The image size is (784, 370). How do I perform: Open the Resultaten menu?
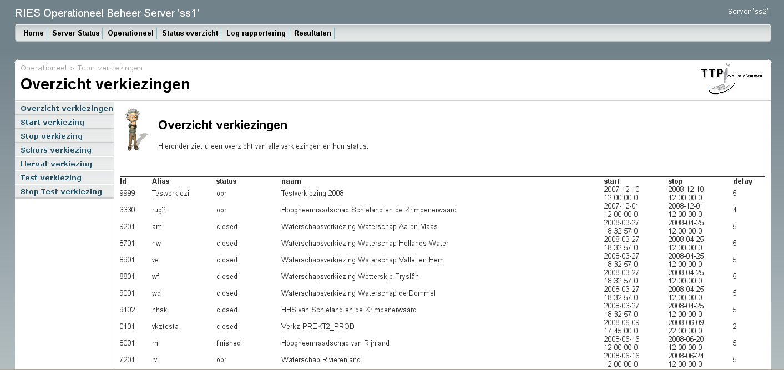[x=312, y=33]
